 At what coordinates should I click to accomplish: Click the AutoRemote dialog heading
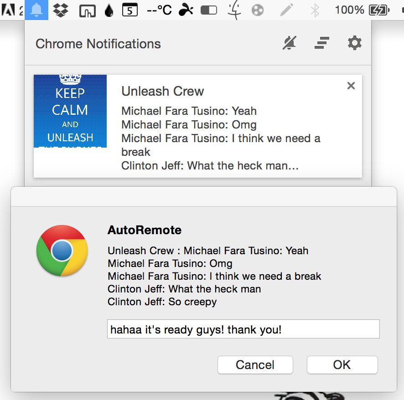pyautogui.click(x=145, y=230)
